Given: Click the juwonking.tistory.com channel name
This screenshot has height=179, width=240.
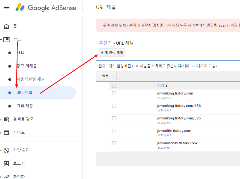Looking at the screenshot, I should 175,93.
